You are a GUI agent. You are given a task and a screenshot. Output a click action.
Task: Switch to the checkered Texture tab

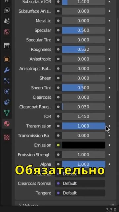[7, 137]
